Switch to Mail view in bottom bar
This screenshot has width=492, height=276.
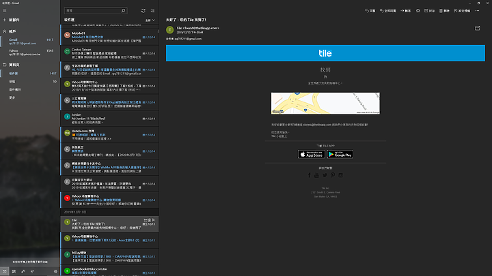4,271
